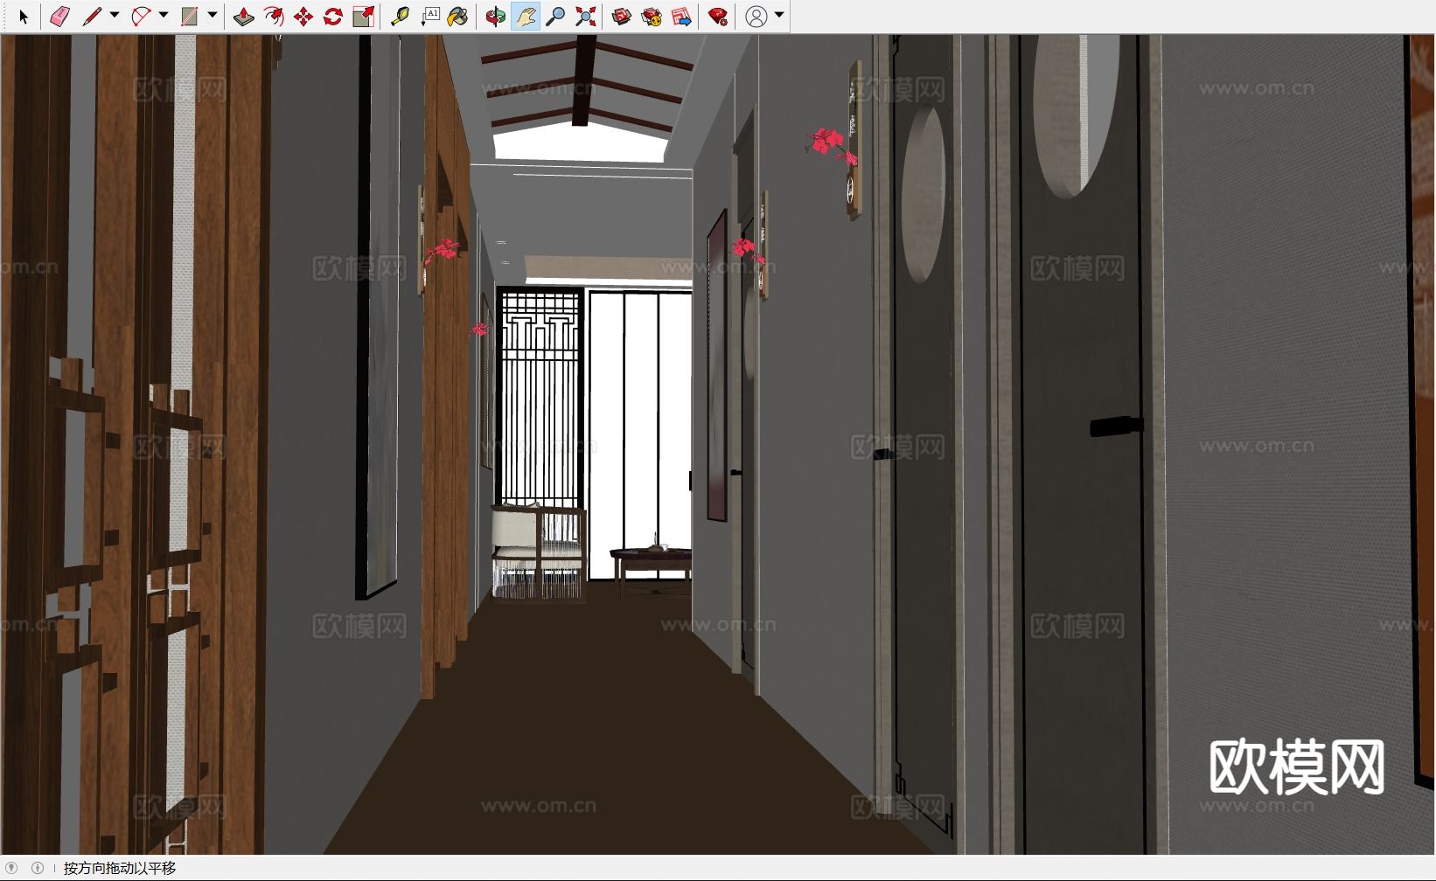This screenshot has width=1436, height=881.
Task: Open 3D Warehouse
Action: (622, 17)
